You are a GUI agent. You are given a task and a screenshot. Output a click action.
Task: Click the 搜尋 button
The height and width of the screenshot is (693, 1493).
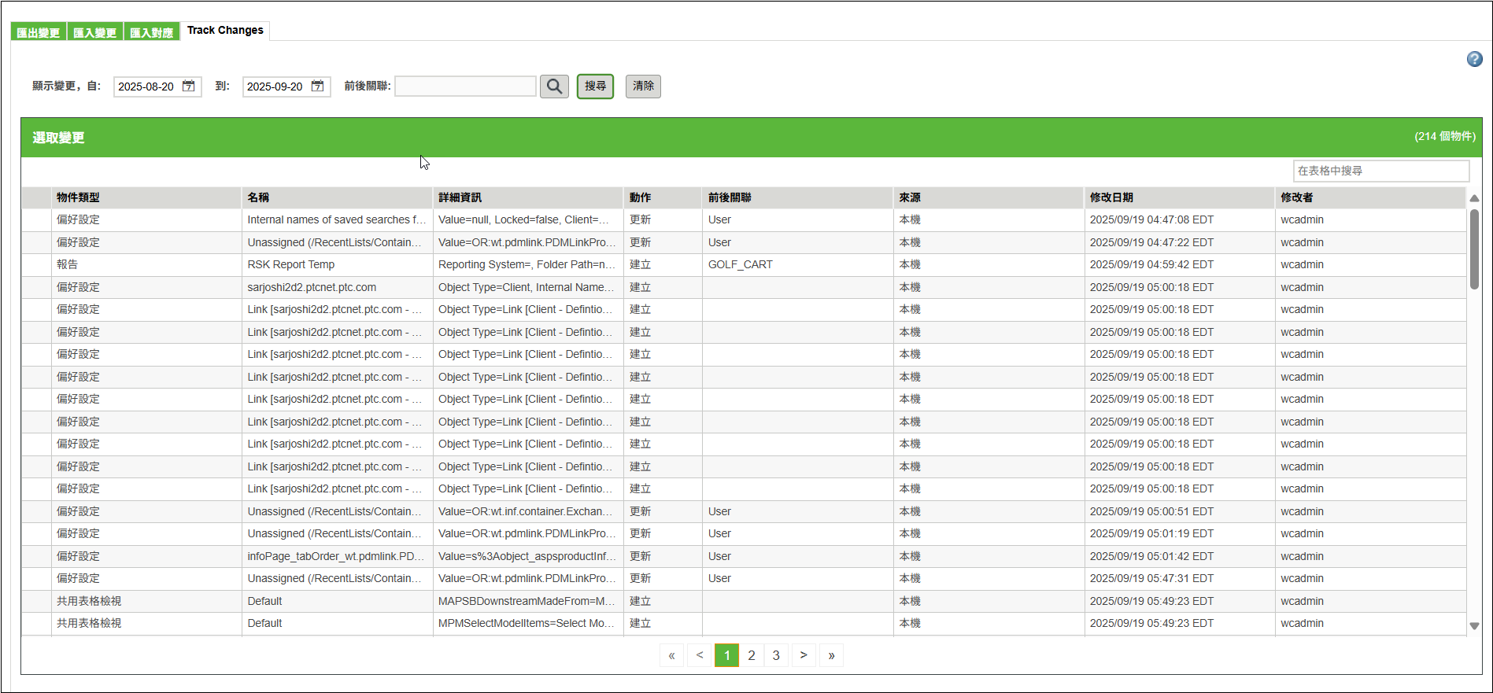595,87
